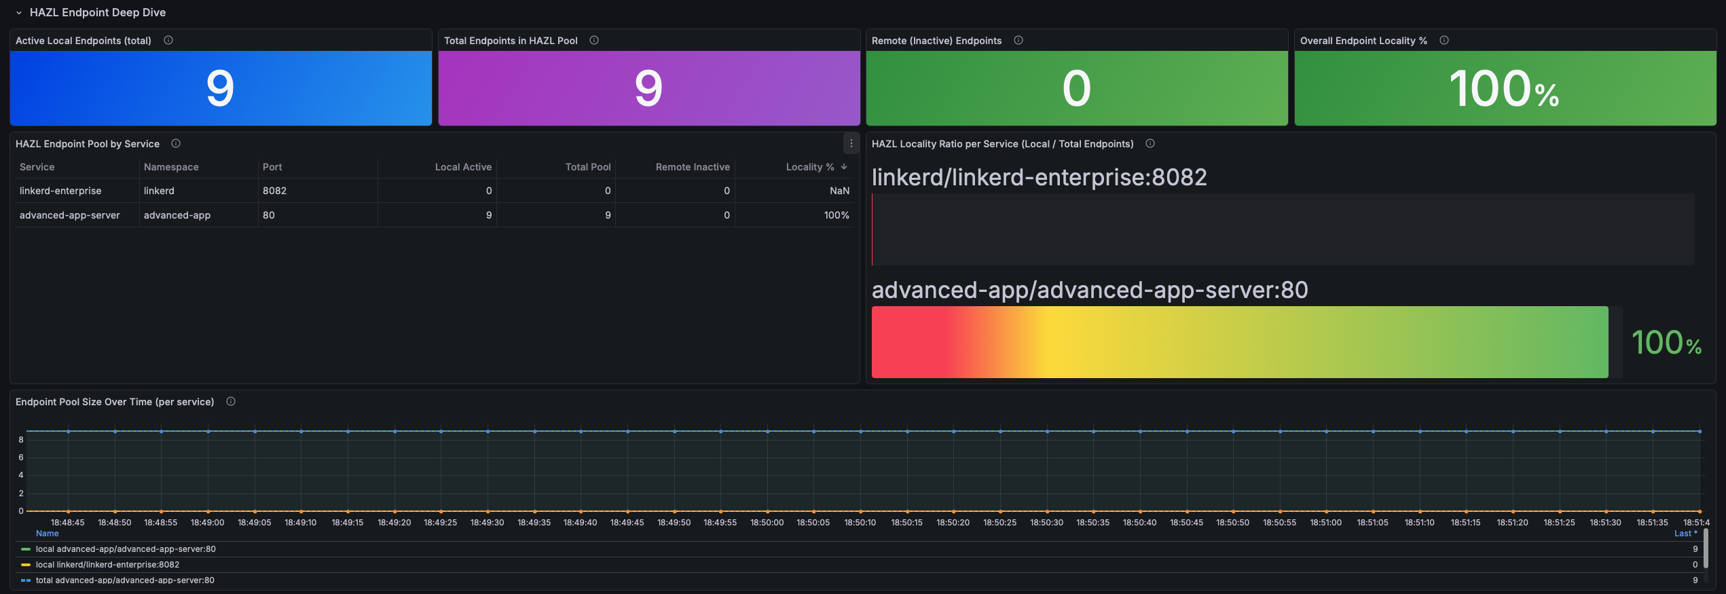Click info icon beside Active Local Endpoints
This screenshot has width=1726, height=594.
click(168, 41)
